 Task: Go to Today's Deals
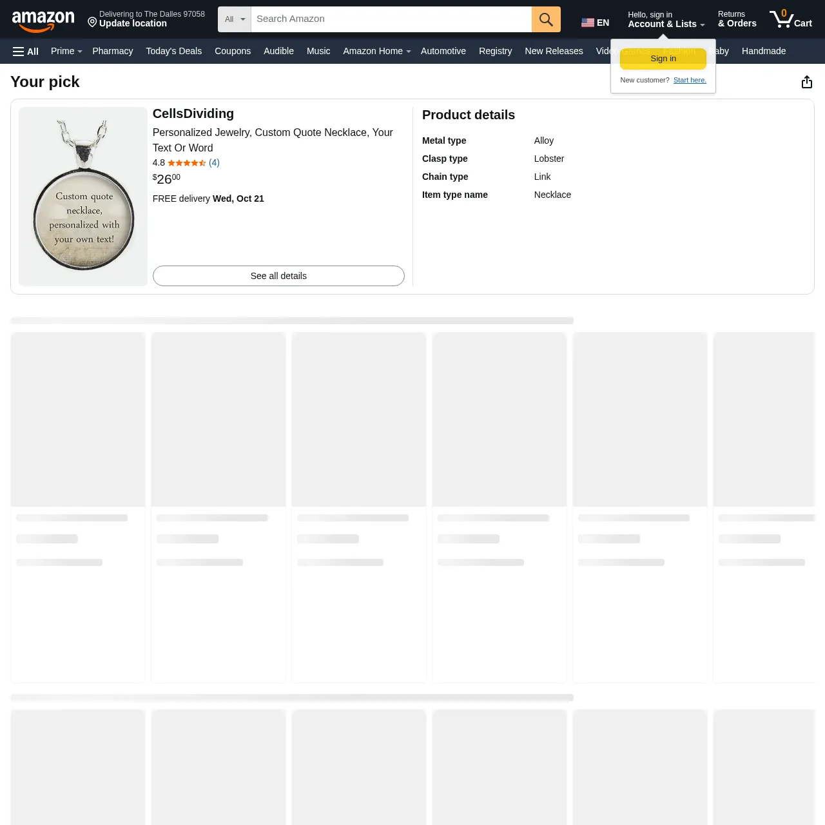[173, 51]
